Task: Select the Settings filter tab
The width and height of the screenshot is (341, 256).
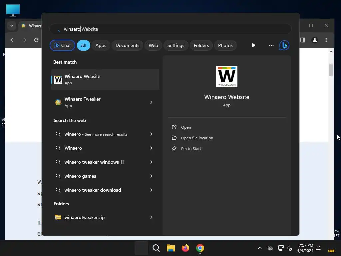Action: pyautogui.click(x=176, y=45)
